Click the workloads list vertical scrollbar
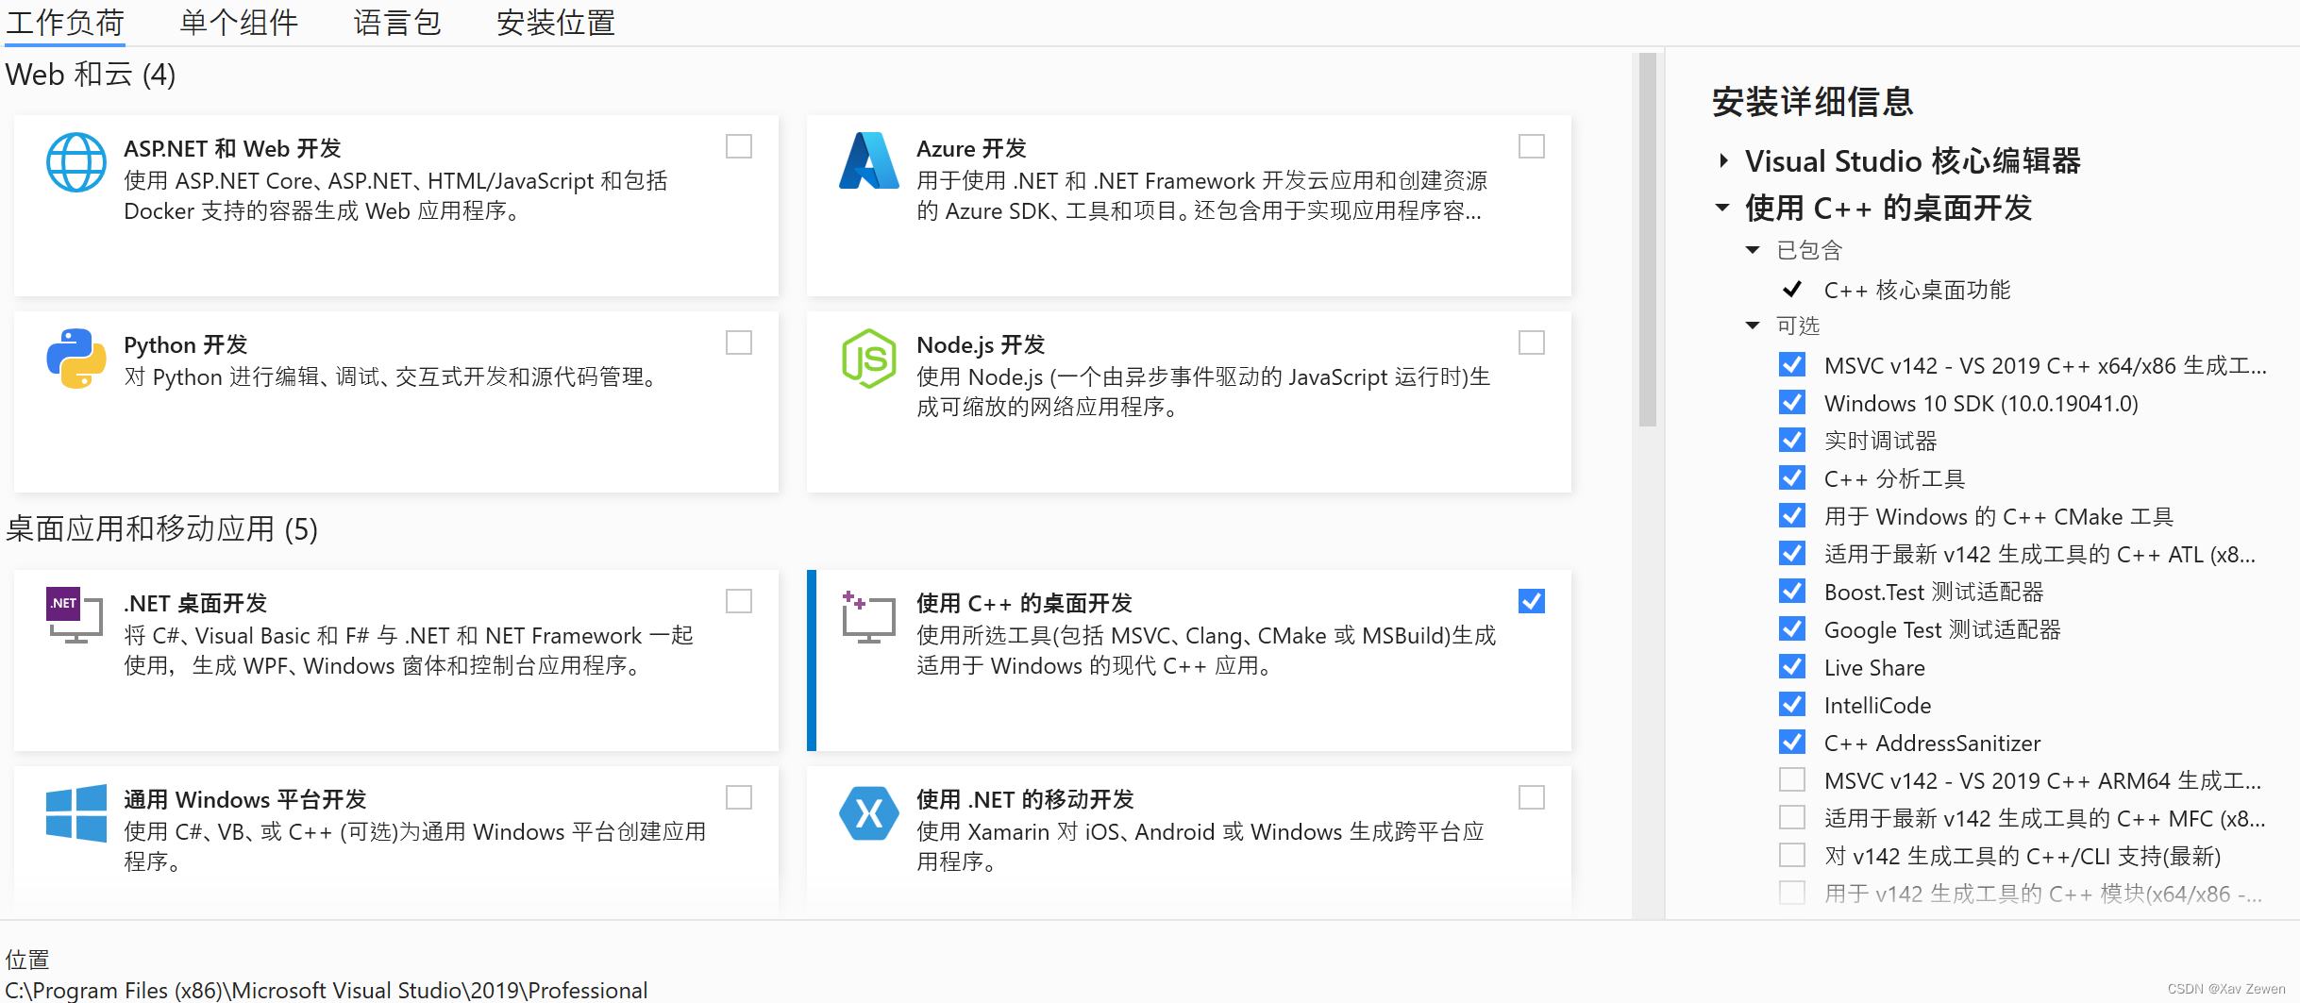2300x1003 pixels. pyautogui.click(x=1648, y=240)
